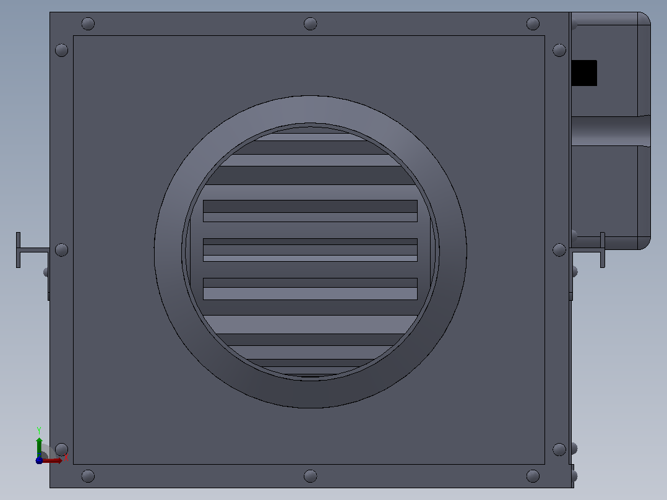Select the top center bolt on the frame
This screenshot has height=500, width=667.
pyautogui.click(x=310, y=24)
